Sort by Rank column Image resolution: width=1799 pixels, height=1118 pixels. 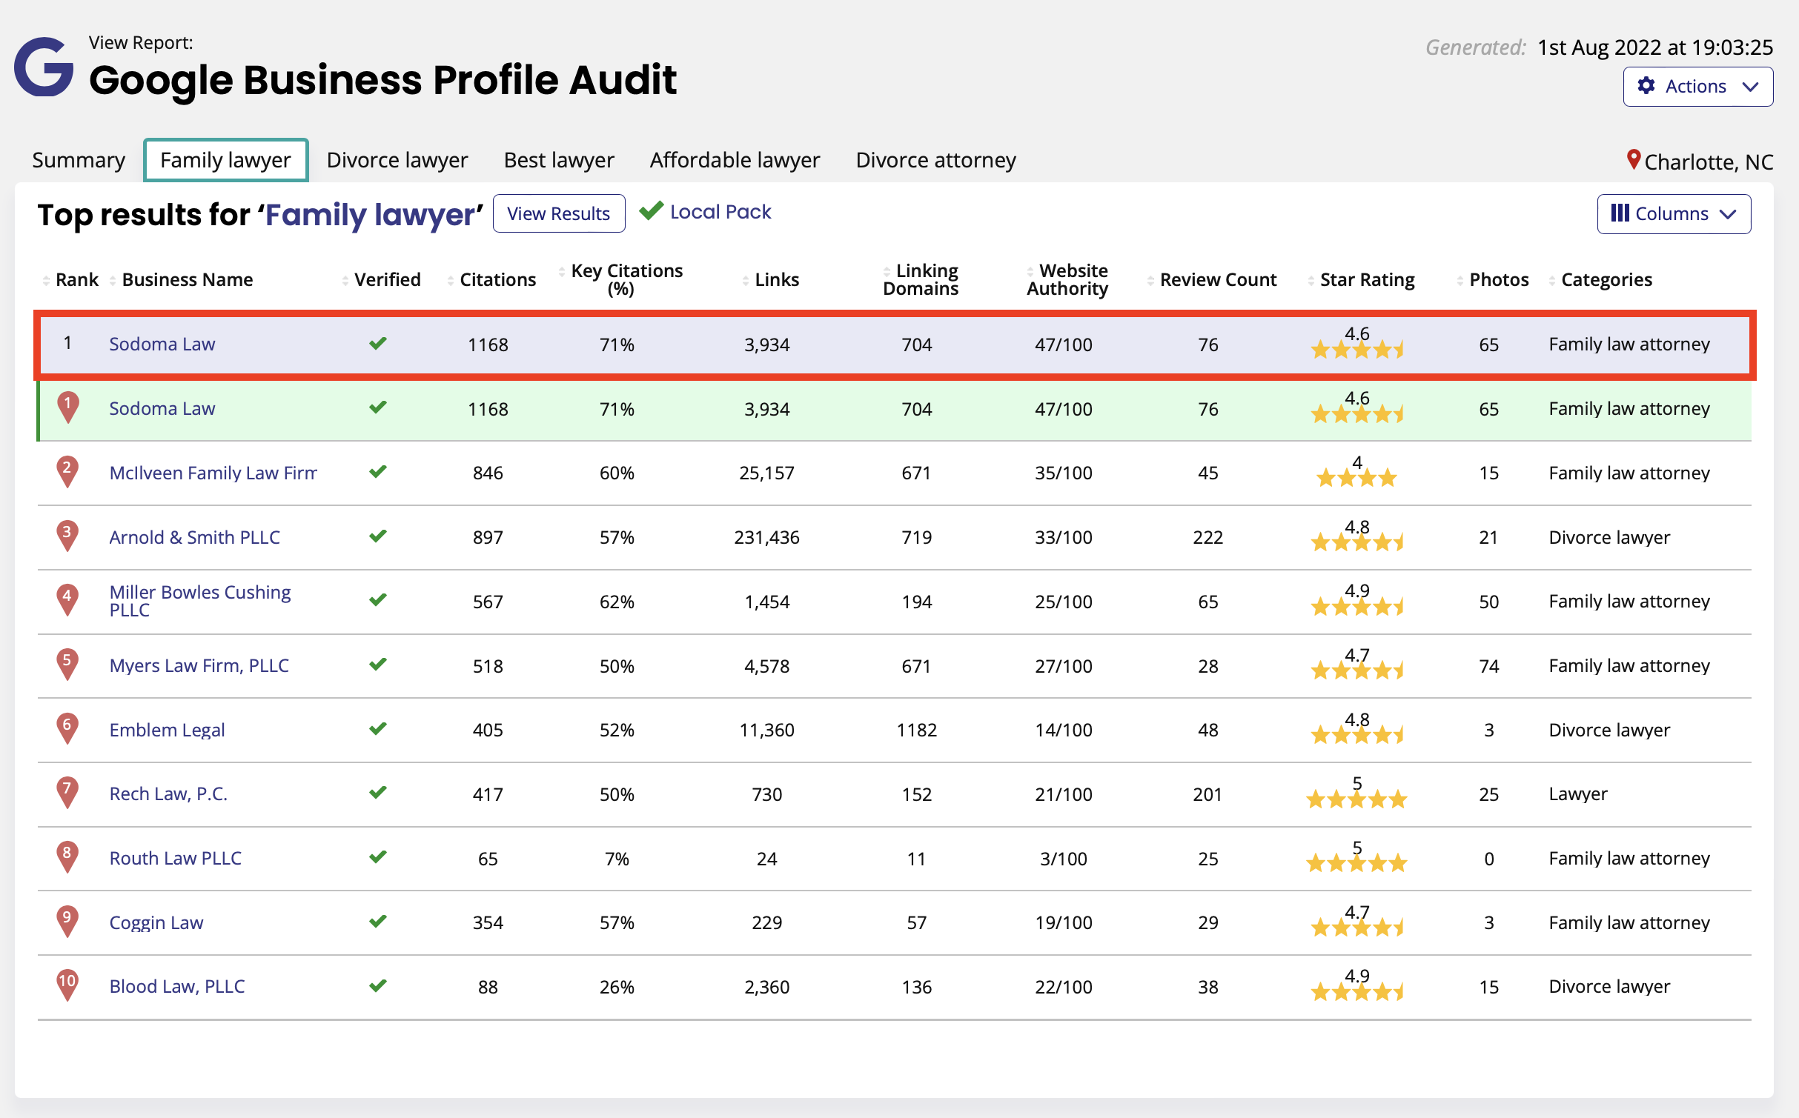[71, 280]
